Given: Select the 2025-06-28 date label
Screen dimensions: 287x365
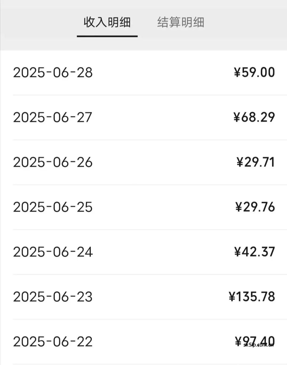Looking at the screenshot, I should 53,73.
